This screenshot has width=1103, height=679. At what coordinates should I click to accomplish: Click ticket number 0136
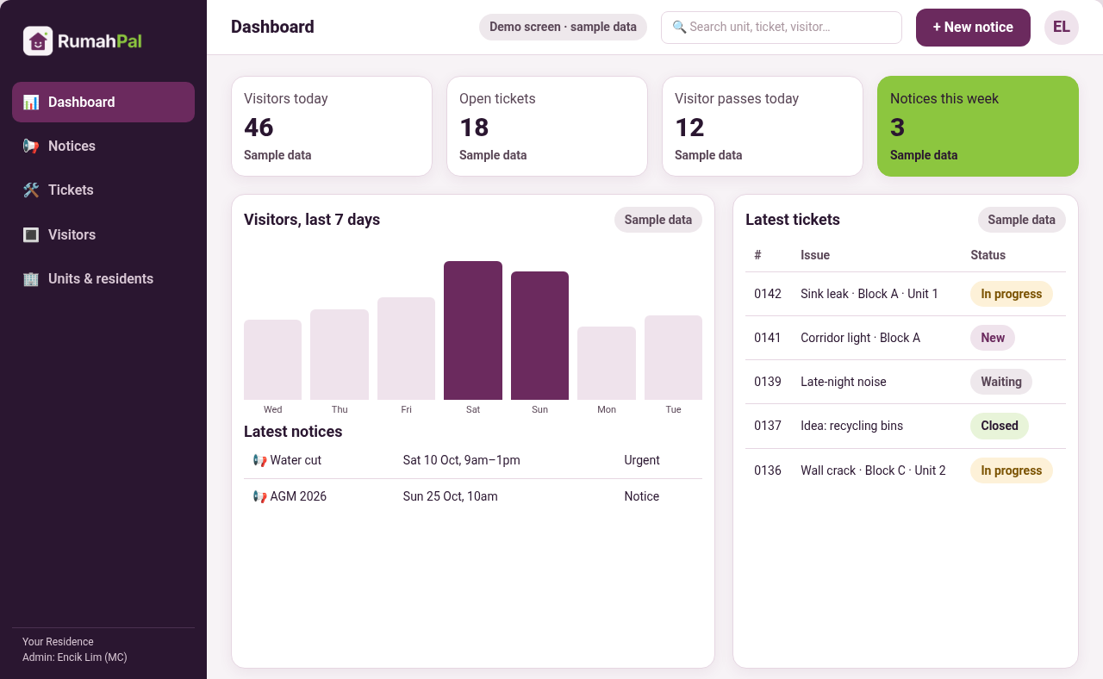pyautogui.click(x=768, y=470)
